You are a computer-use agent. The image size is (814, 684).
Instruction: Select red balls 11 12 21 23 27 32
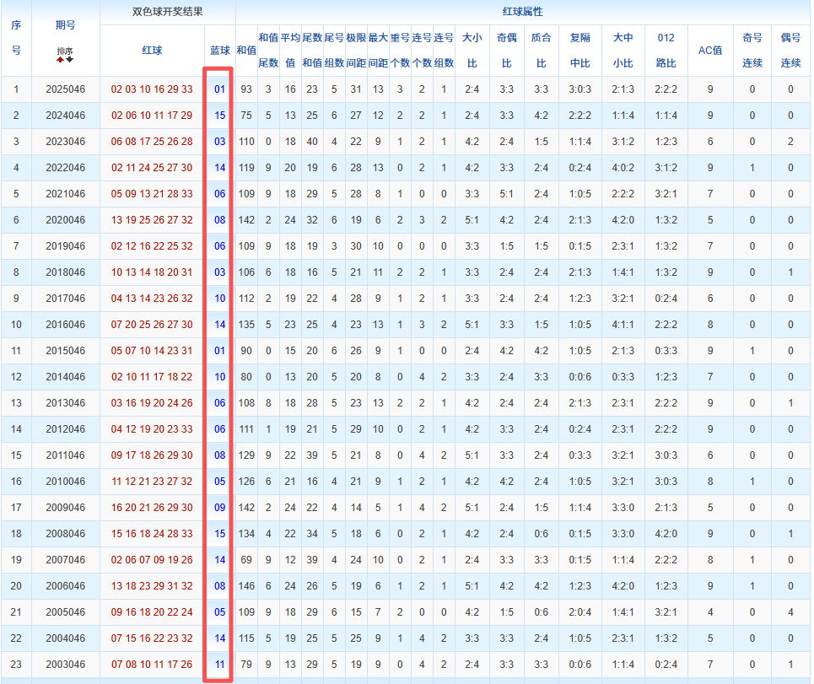coord(152,482)
